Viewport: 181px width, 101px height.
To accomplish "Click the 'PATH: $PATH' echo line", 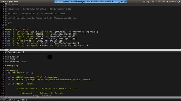I will pos(34,41).
